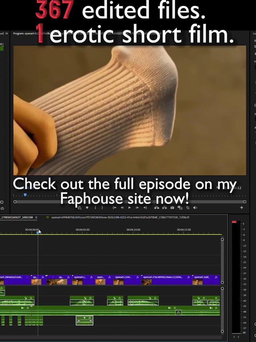This screenshot has width=256, height=342.
Task: Select the openart-2864a0ad16e8 video clip
Action: pyautogui.click(x=15, y=280)
